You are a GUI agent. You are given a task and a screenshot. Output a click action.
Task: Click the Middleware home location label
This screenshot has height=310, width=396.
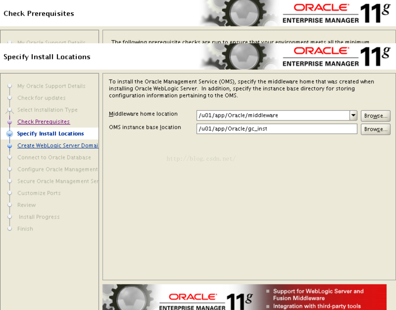click(x=143, y=114)
